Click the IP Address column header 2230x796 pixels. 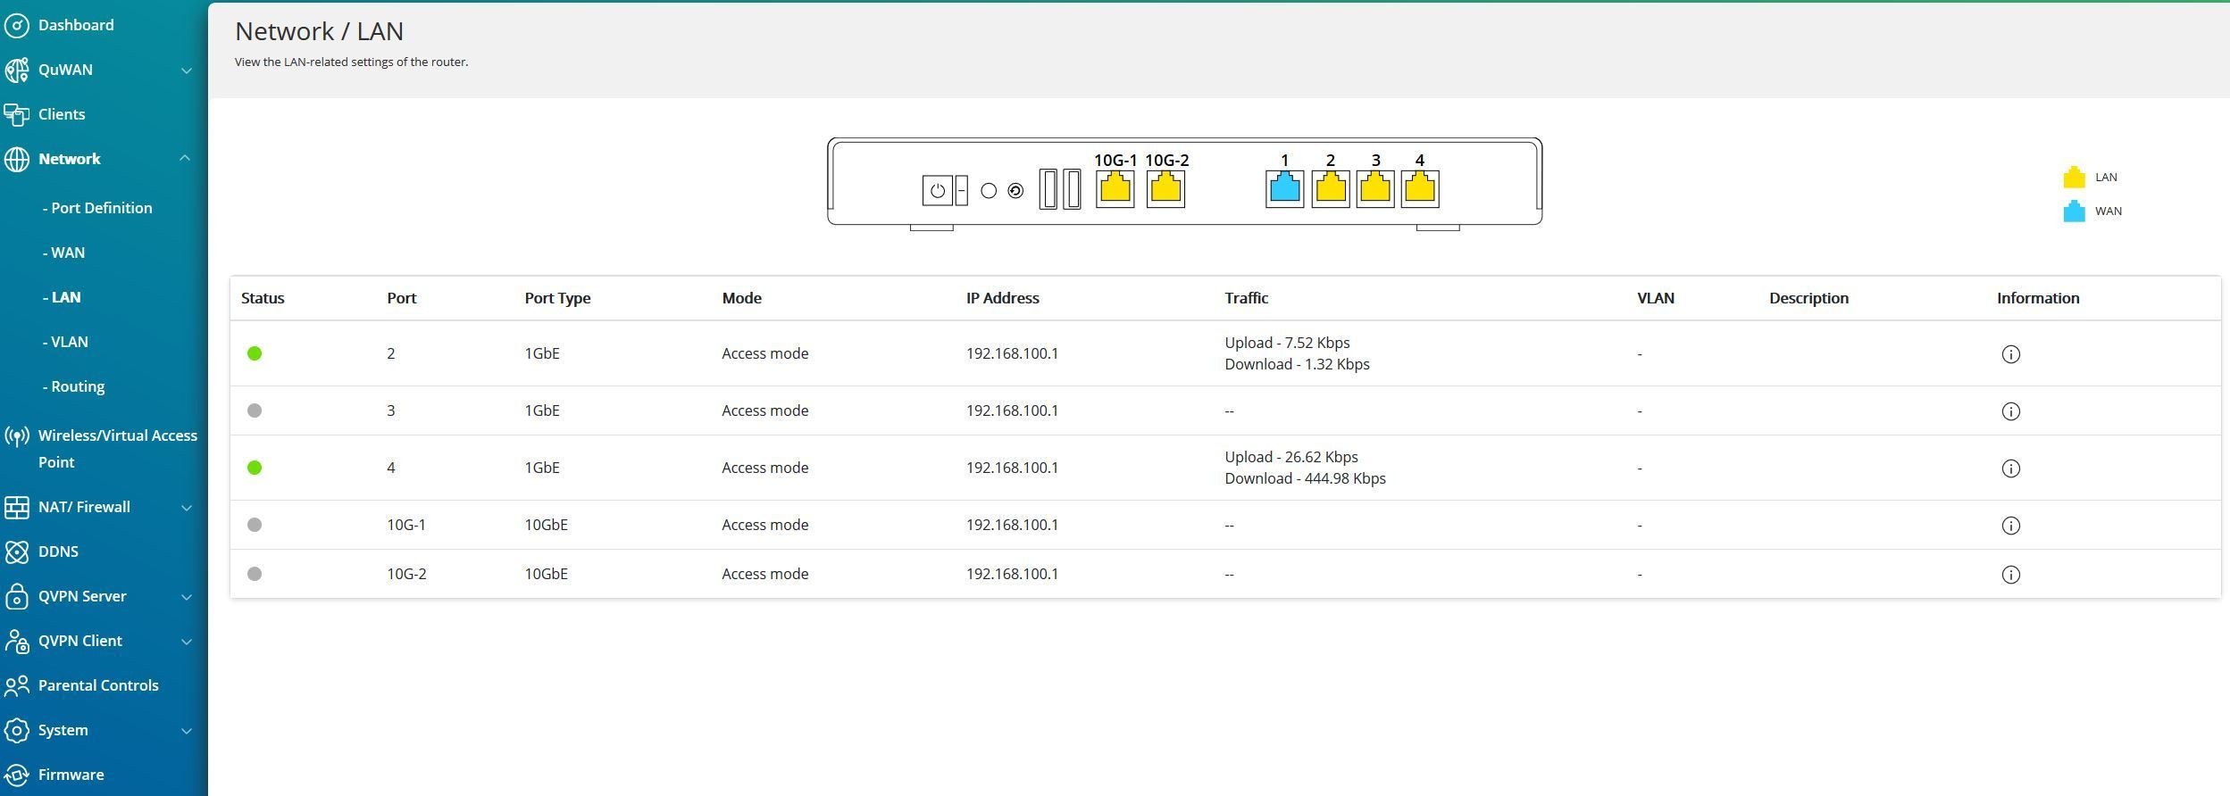click(x=1002, y=298)
